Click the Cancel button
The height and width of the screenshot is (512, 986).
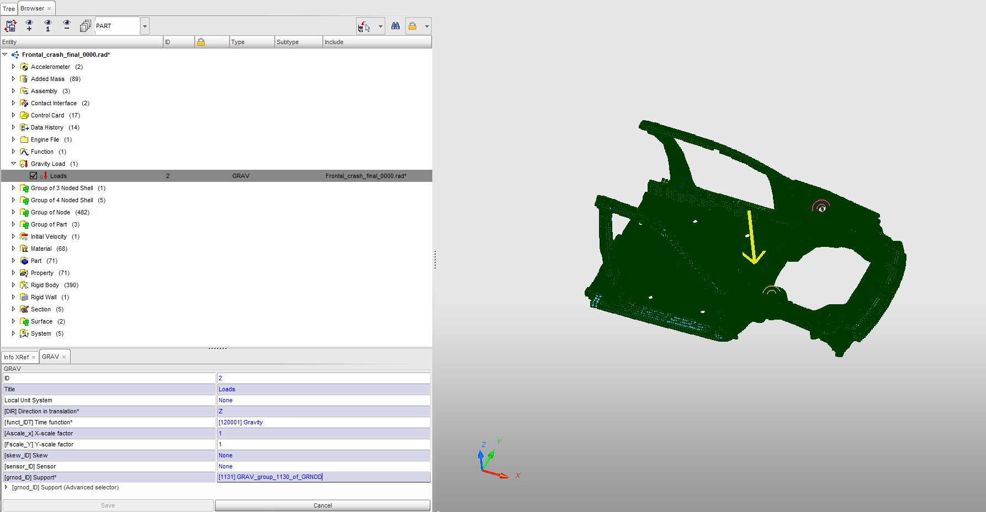pyautogui.click(x=322, y=505)
